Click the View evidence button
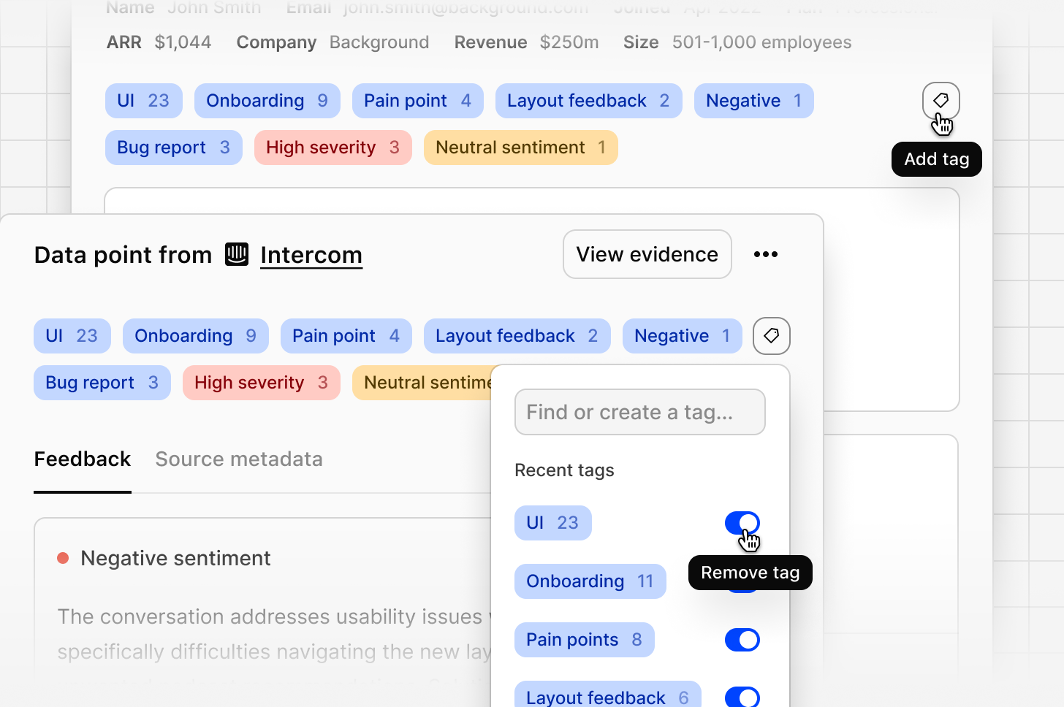1064x707 pixels. pyautogui.click(x=647, y=254)
